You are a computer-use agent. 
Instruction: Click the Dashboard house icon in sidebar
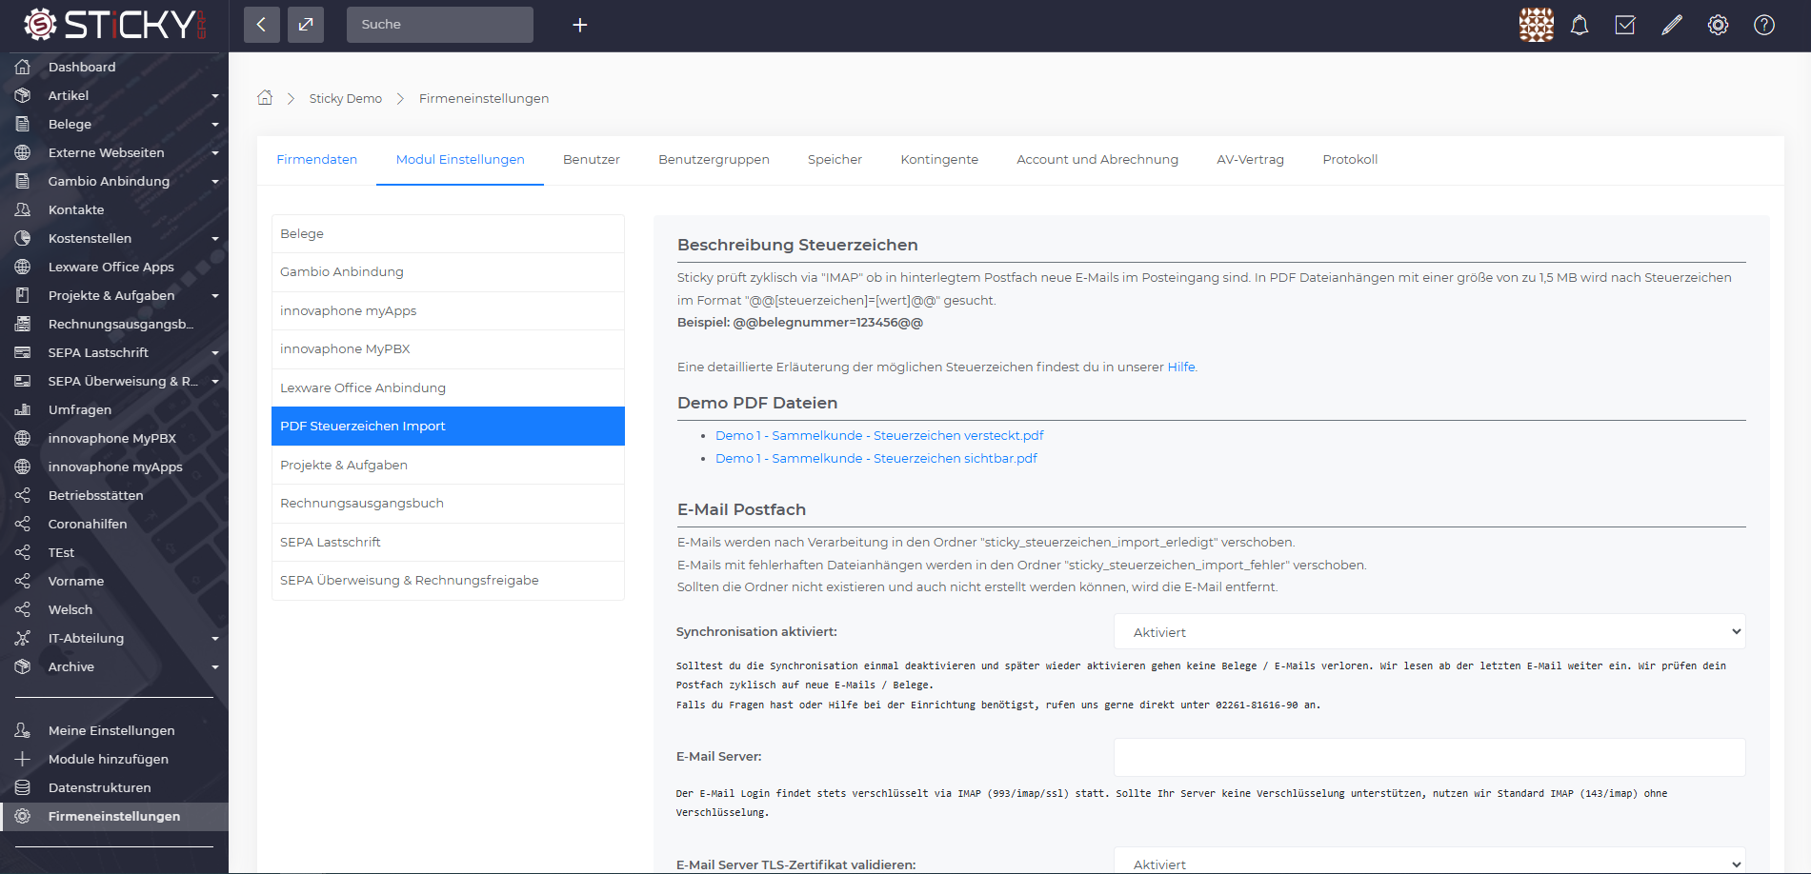pyautogui.click(x=23, y=67)
